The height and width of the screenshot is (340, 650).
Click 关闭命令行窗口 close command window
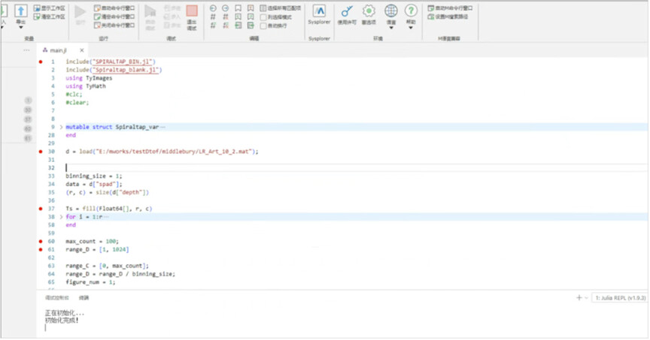pyautogui.click(x=114, y=26)
